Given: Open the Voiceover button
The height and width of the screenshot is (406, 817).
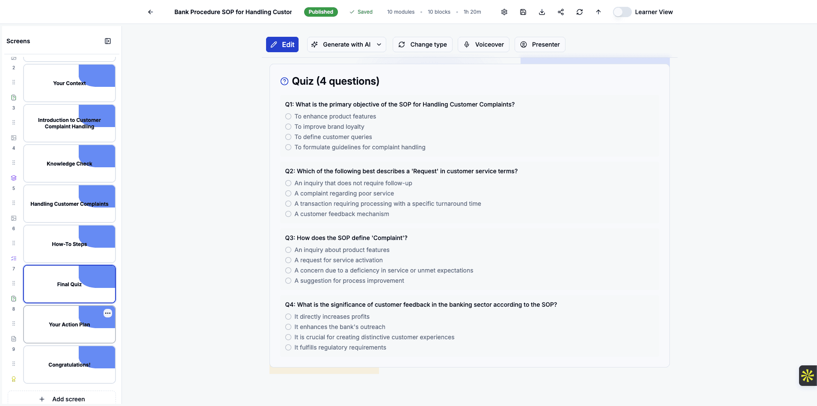Looking at the screenshot, I should 483,44.
